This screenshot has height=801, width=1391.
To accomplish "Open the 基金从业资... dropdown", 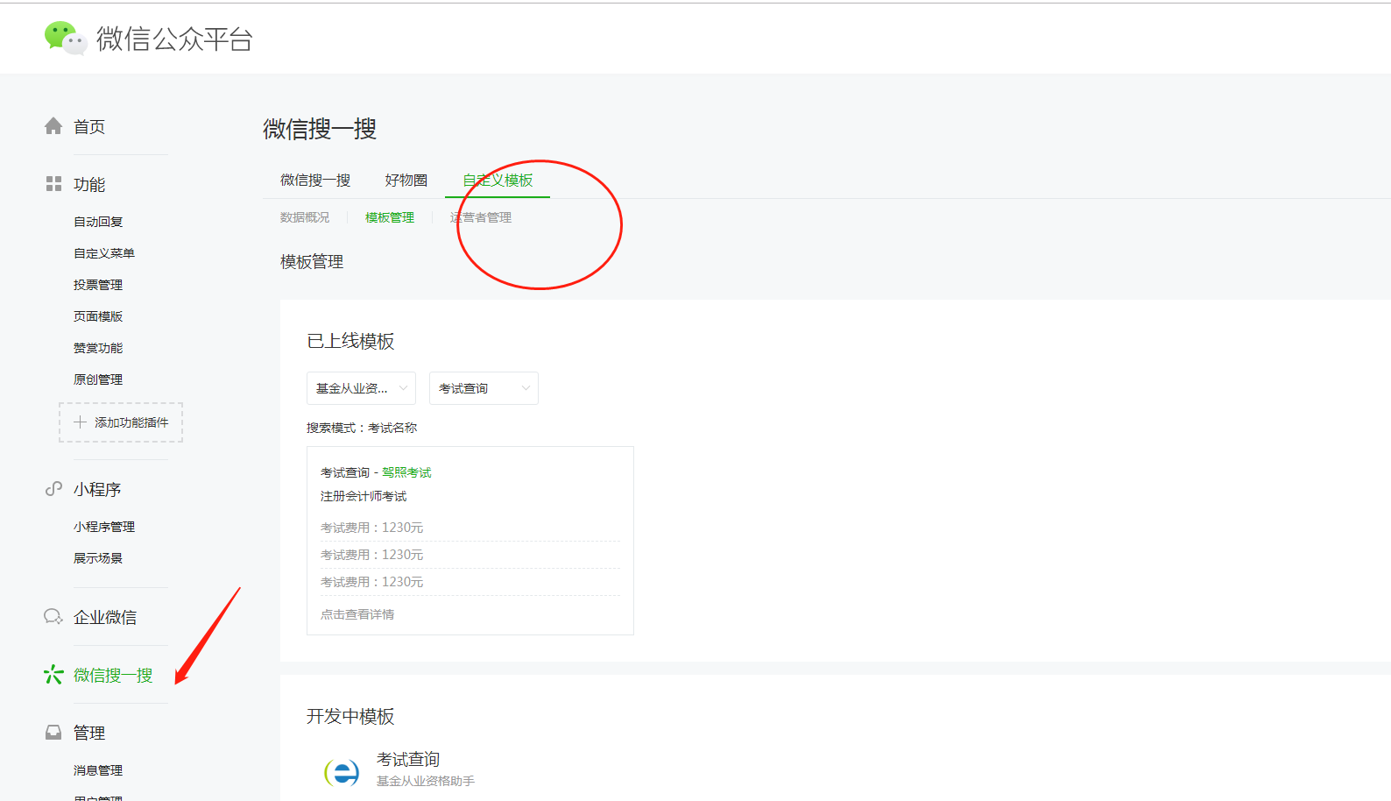I will 361,388.
